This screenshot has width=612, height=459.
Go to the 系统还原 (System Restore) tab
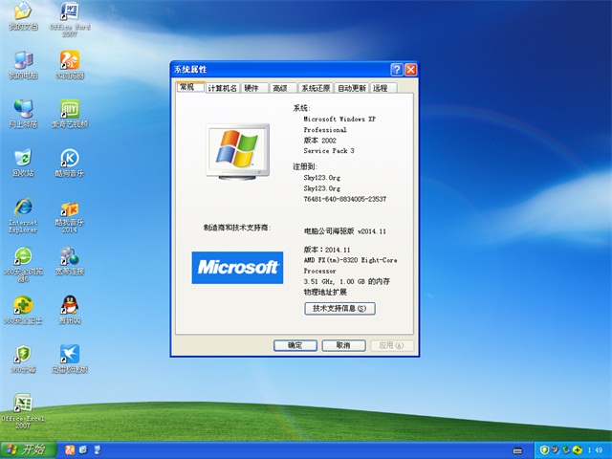(316, 88)
